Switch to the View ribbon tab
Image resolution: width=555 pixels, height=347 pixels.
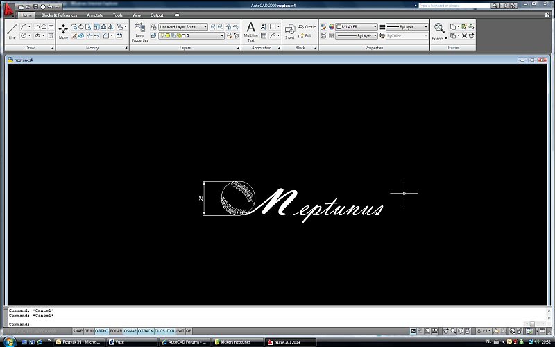pyautogui.click(x=136, y=15)
